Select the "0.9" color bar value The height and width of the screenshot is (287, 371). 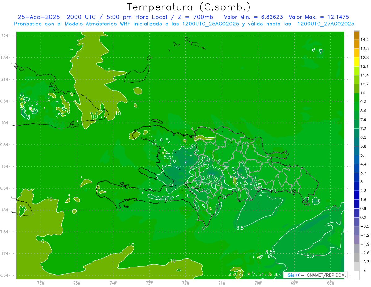tap(364, 209)
